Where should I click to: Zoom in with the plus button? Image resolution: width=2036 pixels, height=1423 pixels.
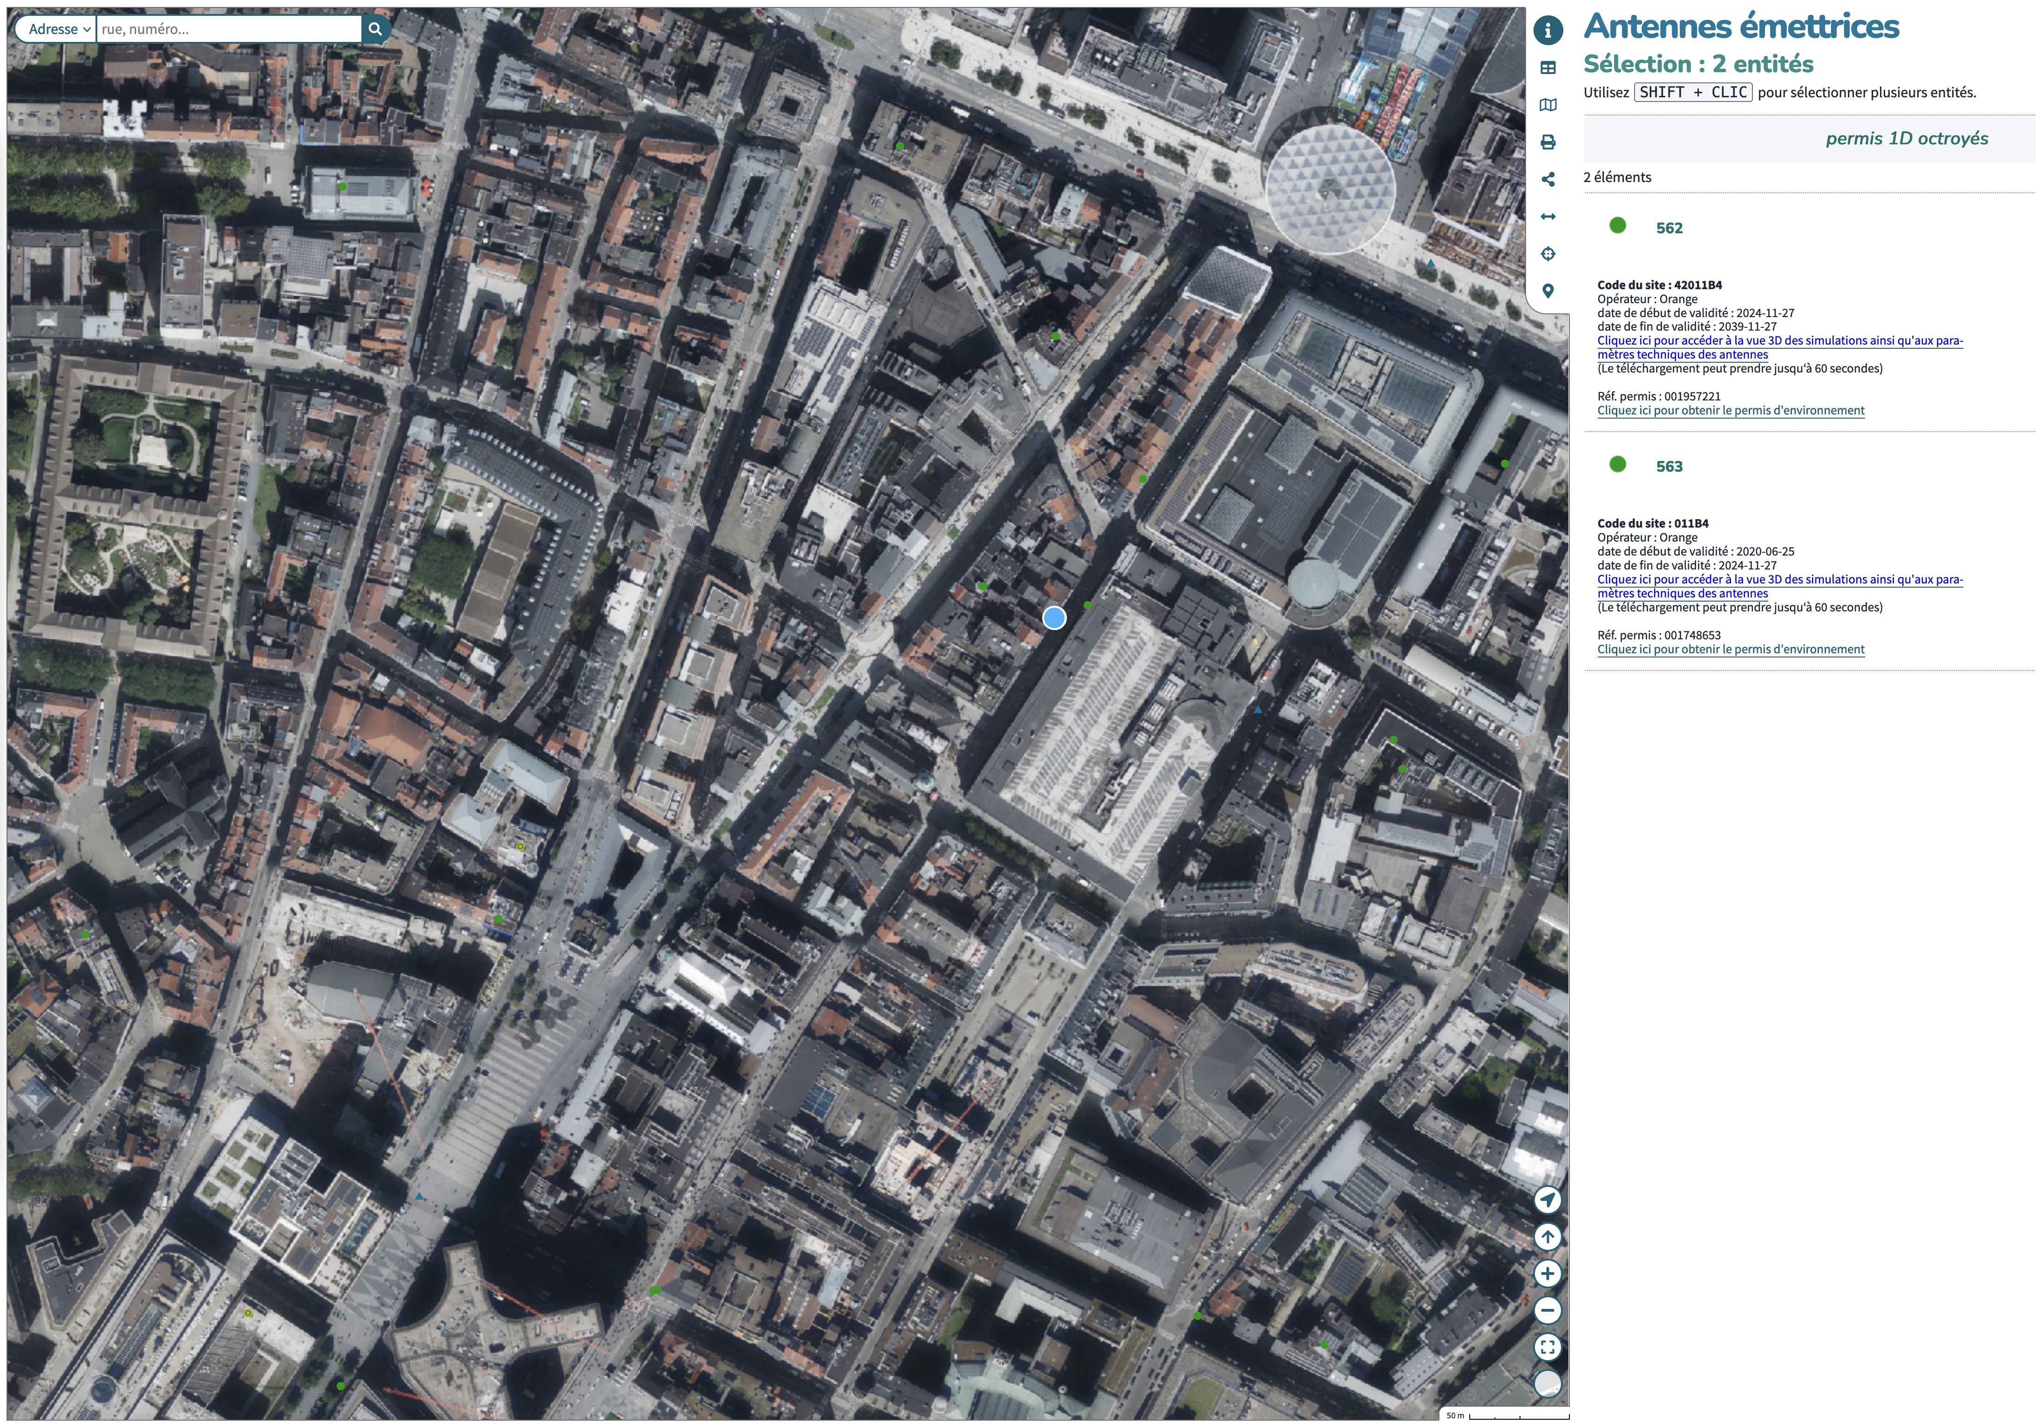tap(1547, 1274)
